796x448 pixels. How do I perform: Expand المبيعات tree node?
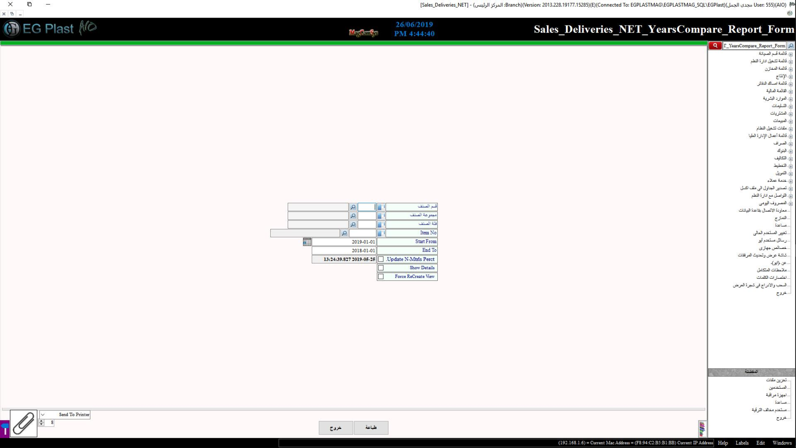[x=790, y=121]
